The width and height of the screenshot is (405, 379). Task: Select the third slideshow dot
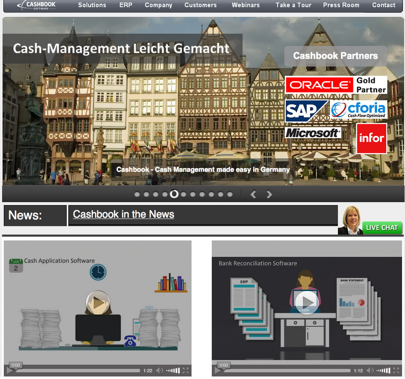click(156, 194)
